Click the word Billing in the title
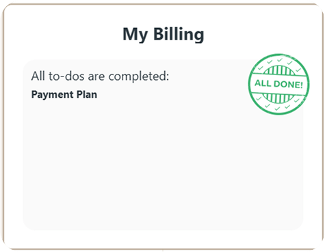Screen dimensions: 325x252 tap(179, 33)
